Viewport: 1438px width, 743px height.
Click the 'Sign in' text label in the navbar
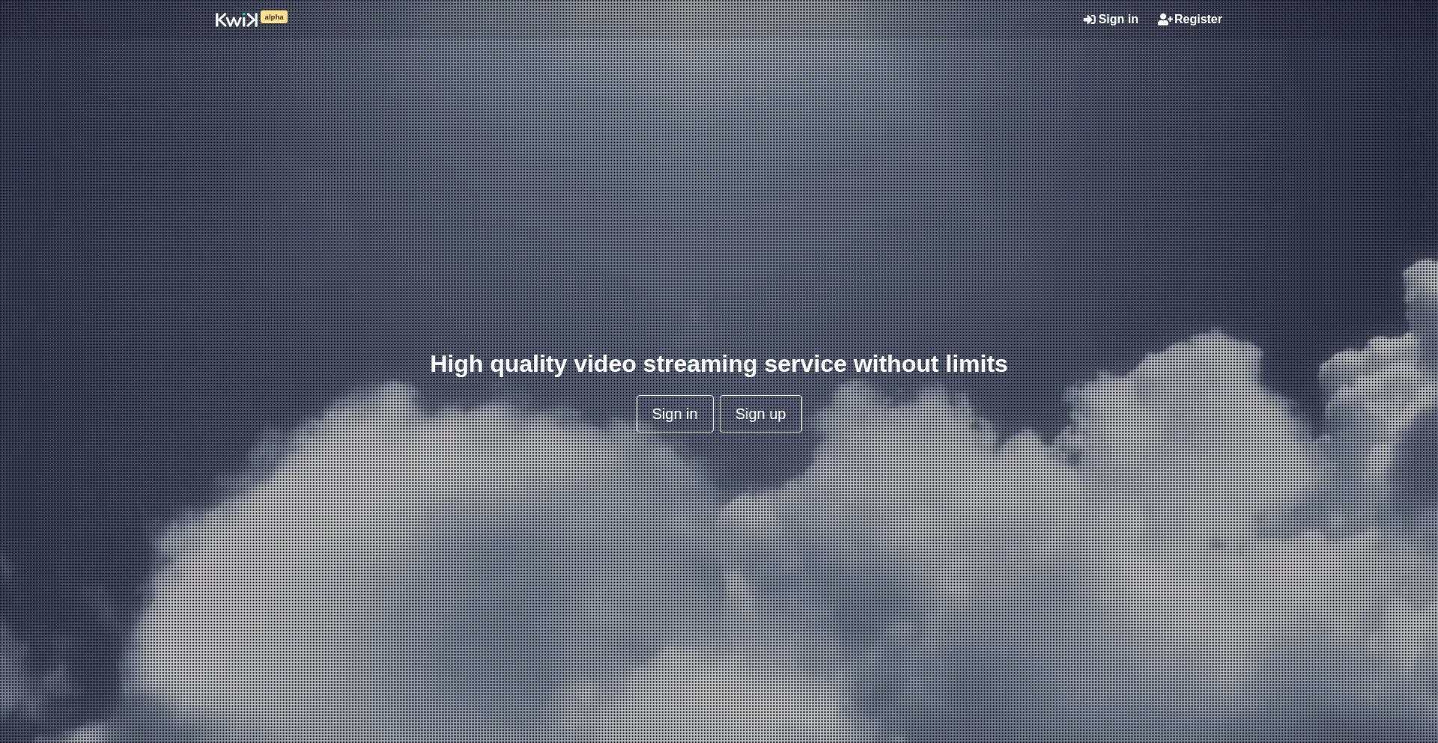[1118, 19]
